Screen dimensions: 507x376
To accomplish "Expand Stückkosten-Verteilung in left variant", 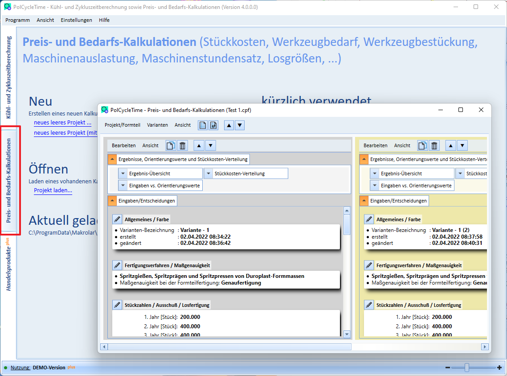I will 208,174.
